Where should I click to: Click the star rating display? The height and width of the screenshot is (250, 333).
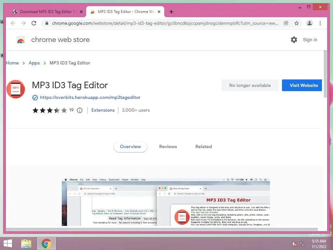point(50,110)
